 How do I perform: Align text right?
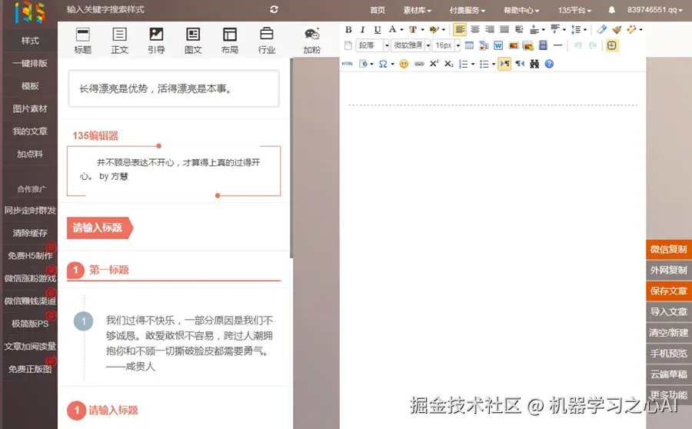490,29
